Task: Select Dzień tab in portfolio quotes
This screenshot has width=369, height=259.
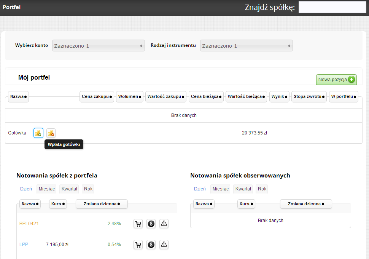Action: coord(26,189)
